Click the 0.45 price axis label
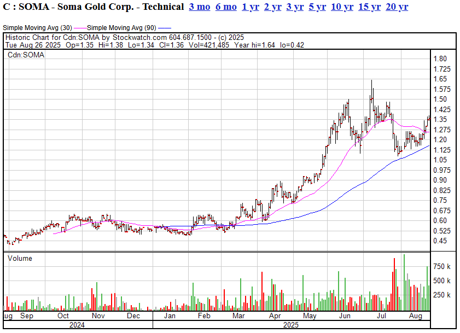The width and height of the screenshot is (460, 333). [440, 241]
